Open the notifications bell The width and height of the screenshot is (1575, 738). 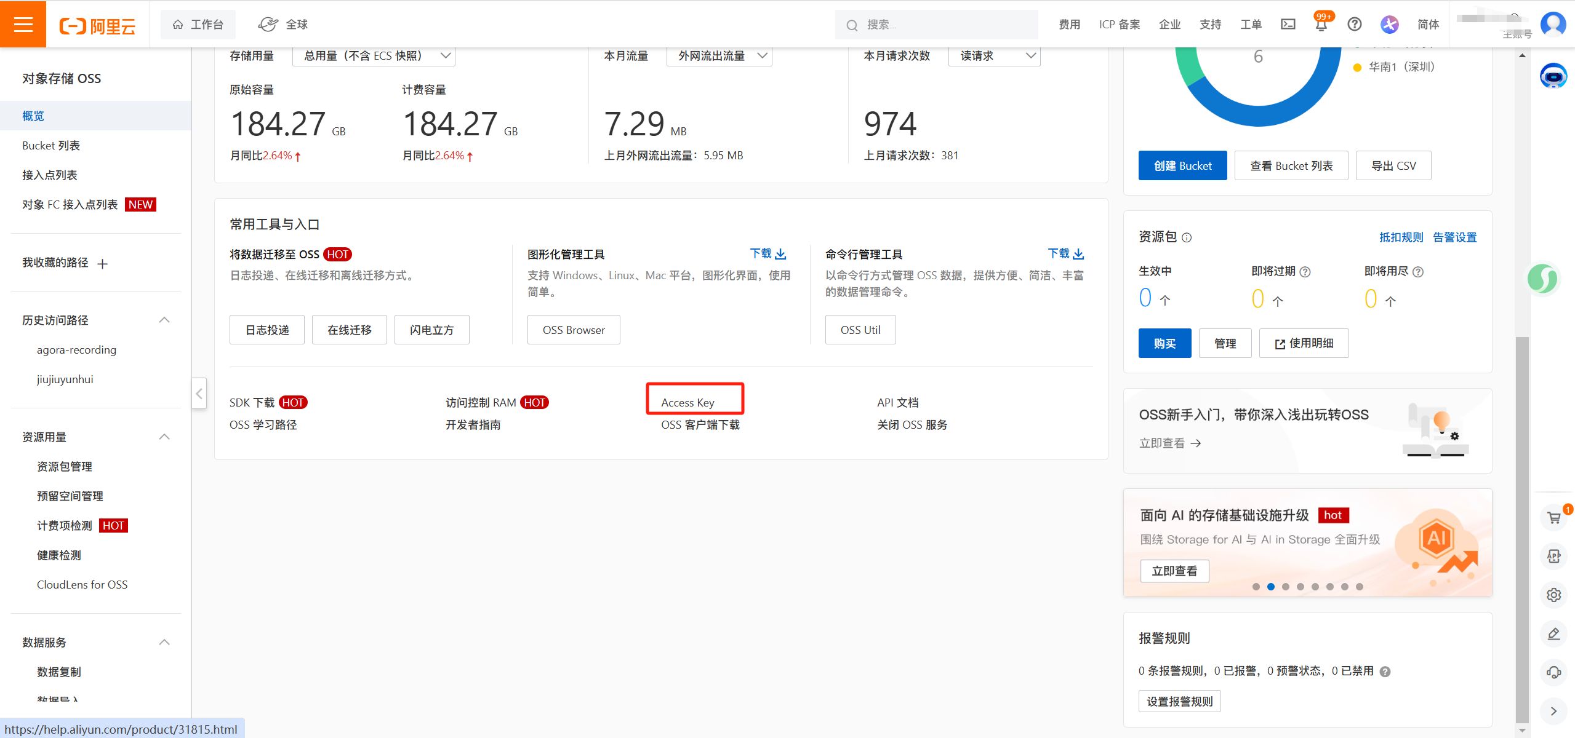(1321, 25)
